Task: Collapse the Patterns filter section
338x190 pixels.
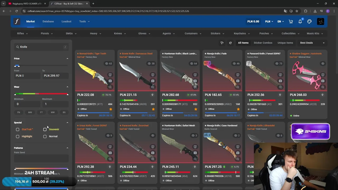Action: point(67,148)
